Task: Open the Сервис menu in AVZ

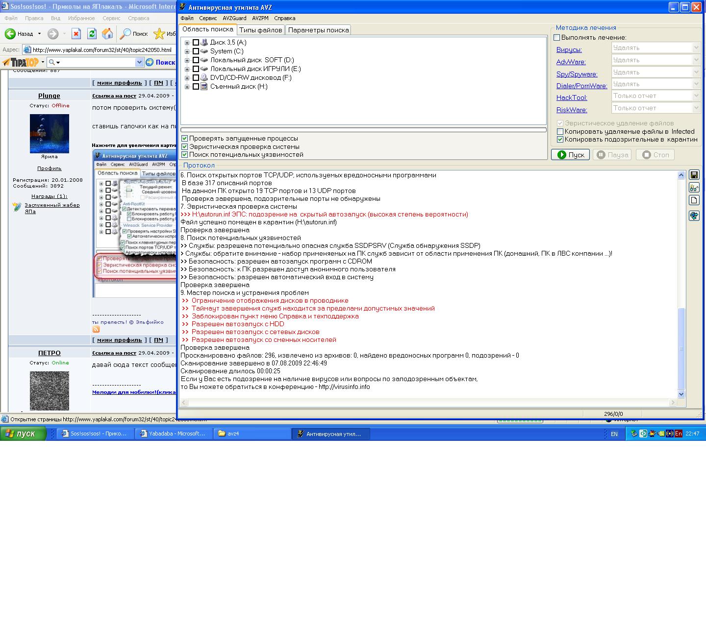Action: (x=208, y=18)
